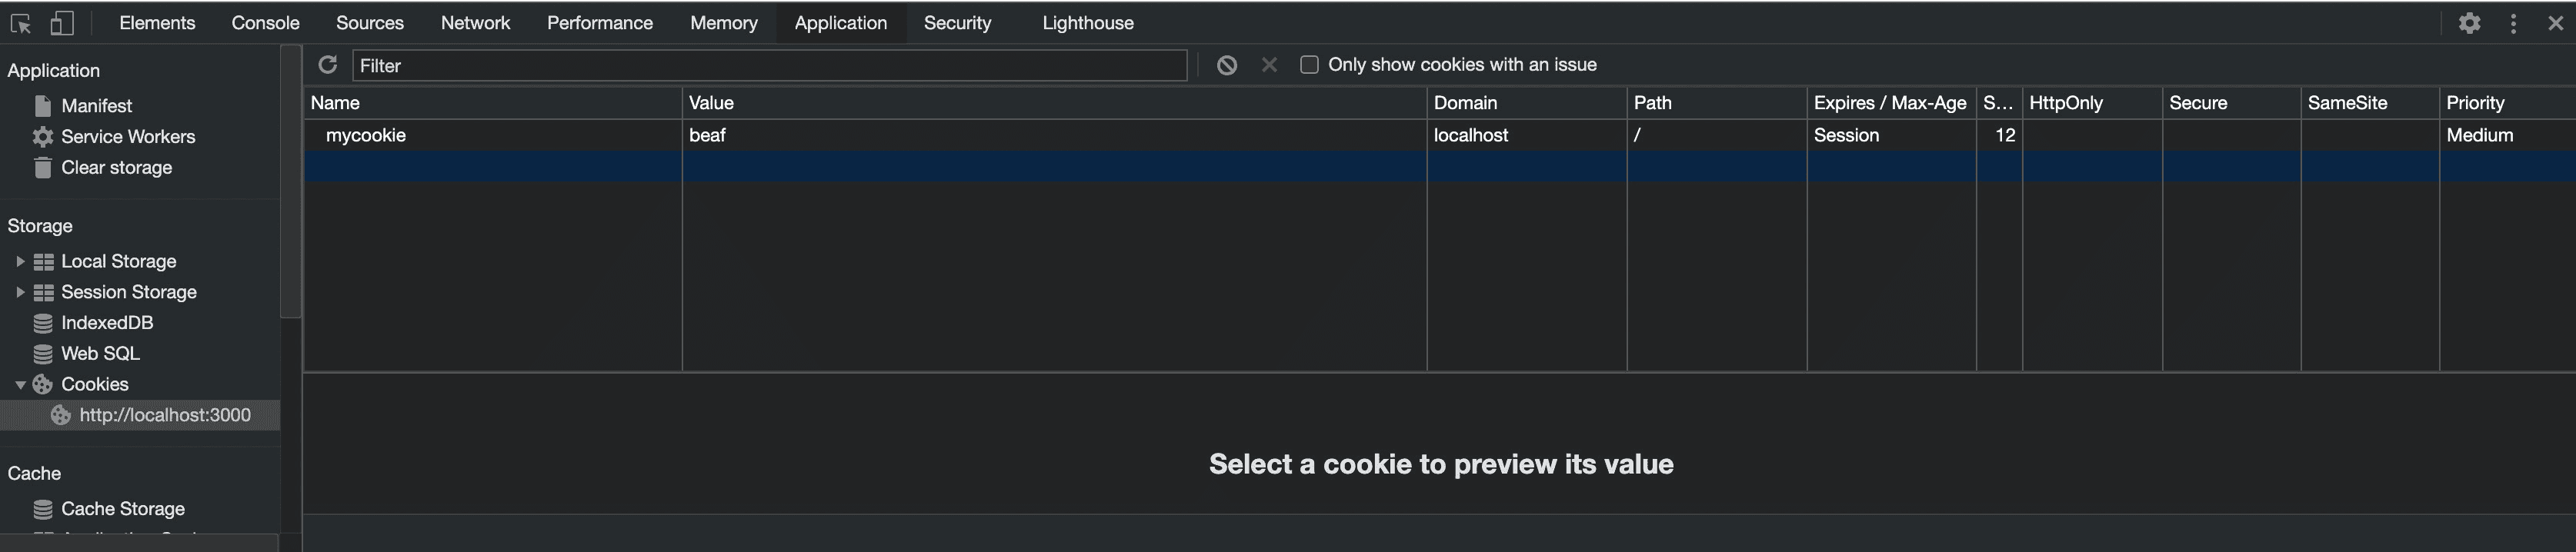Click the clear all cookies icon
The width and height of the screenshot is (2576, 552).
[1227, 65]
